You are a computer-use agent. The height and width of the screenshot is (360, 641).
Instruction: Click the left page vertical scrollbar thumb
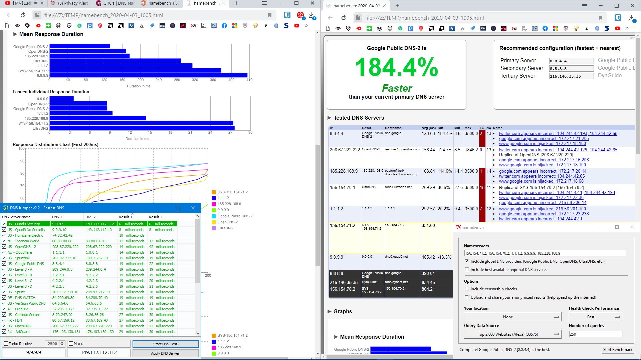[317, 205]
